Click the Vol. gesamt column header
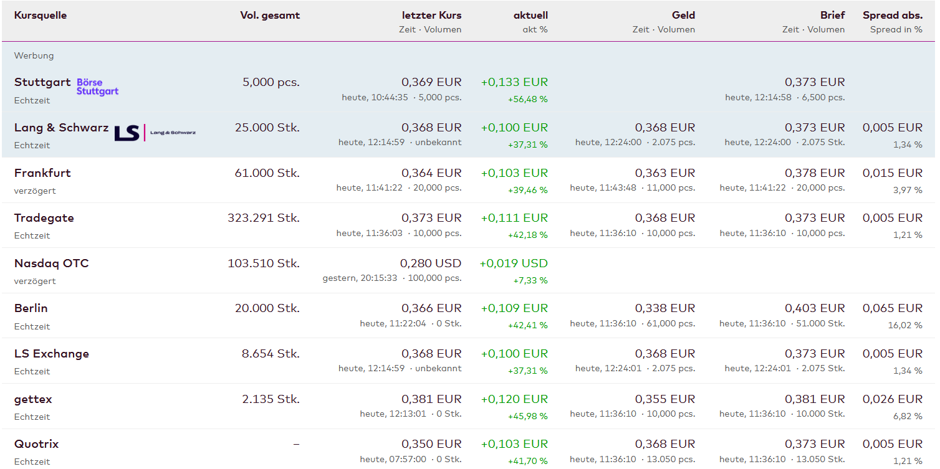This screenshot has height=469, width=940. pyautogui.click(x=270, y=15)
